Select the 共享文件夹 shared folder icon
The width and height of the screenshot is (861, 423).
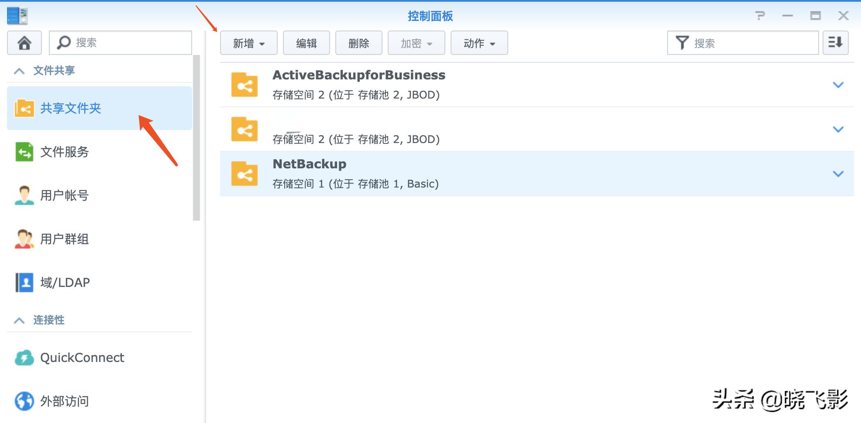[x=24, y=108]
